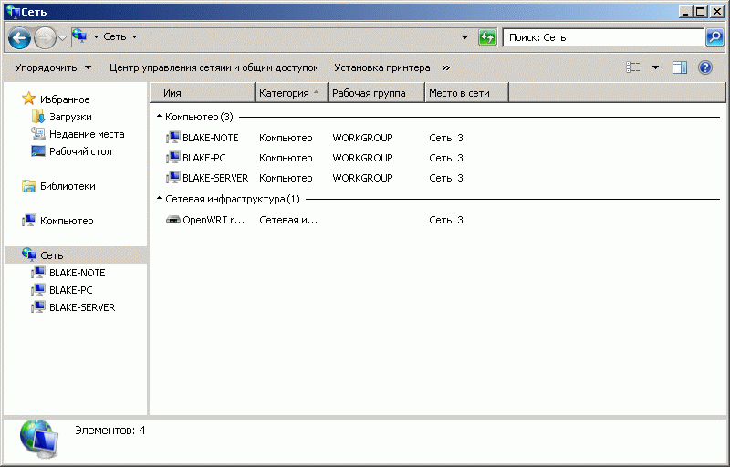Click Сеть 3 cell in OpenWRT row

coord(446,220)
